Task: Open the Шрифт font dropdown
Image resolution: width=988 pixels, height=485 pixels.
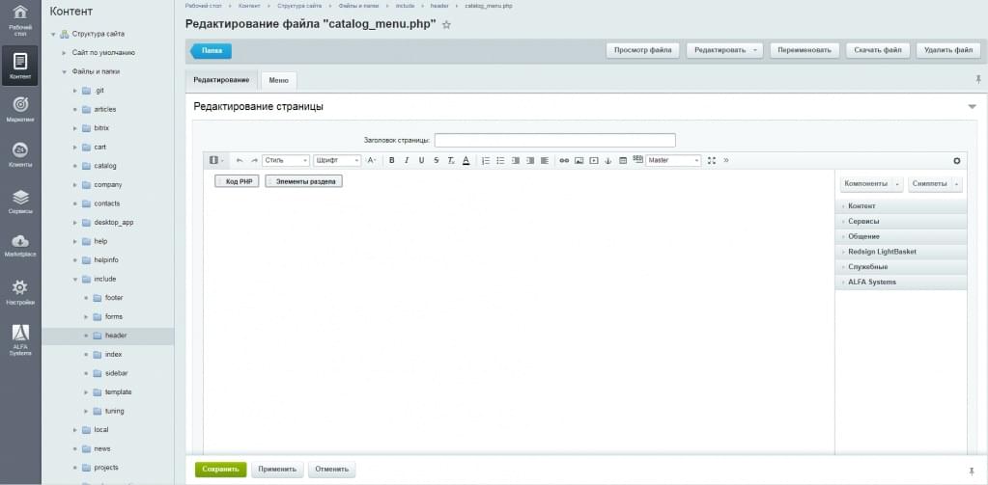Action: click(337, 160)
